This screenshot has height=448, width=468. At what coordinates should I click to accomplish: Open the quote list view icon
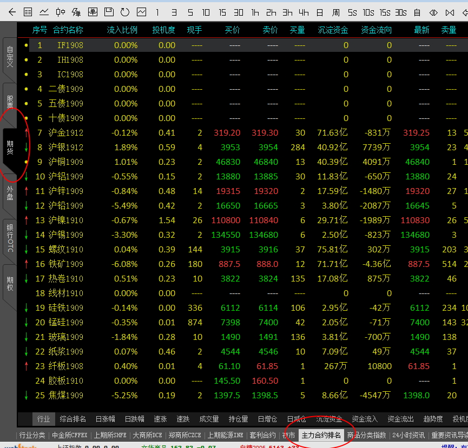[x=28, y=12]
